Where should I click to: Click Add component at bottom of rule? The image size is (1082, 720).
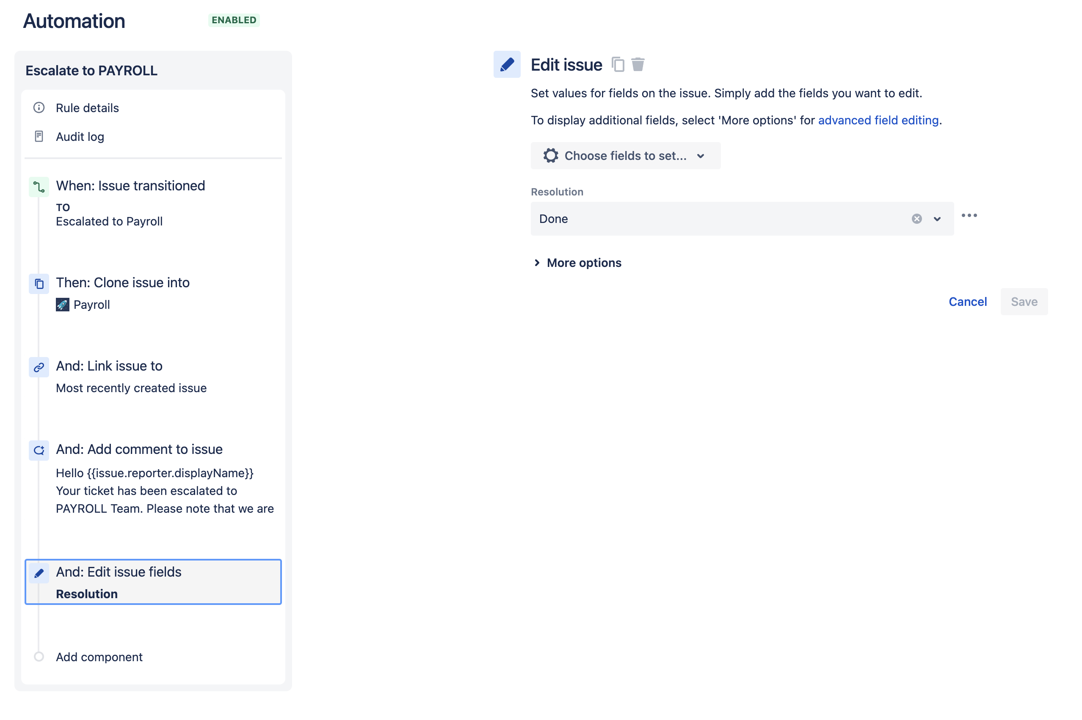tap(99, 657)
